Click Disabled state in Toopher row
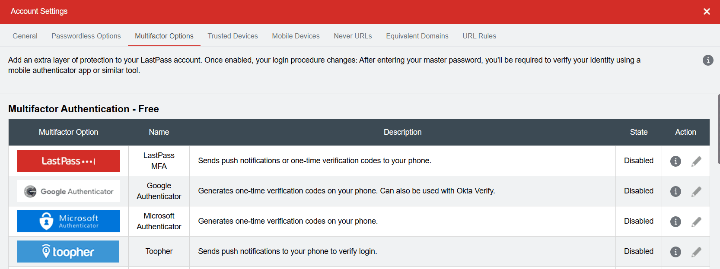Image resolution: width=720 pixels, height=269 pixels. (639, 251)
